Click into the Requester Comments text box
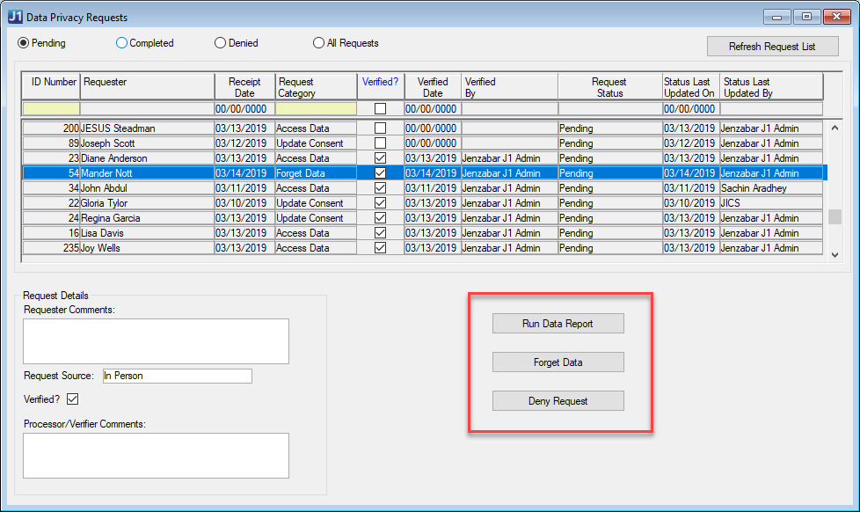 [x=156, y=341]
